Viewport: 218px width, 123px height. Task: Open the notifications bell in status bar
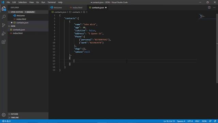pyautogui.click(x=215, y=121)
